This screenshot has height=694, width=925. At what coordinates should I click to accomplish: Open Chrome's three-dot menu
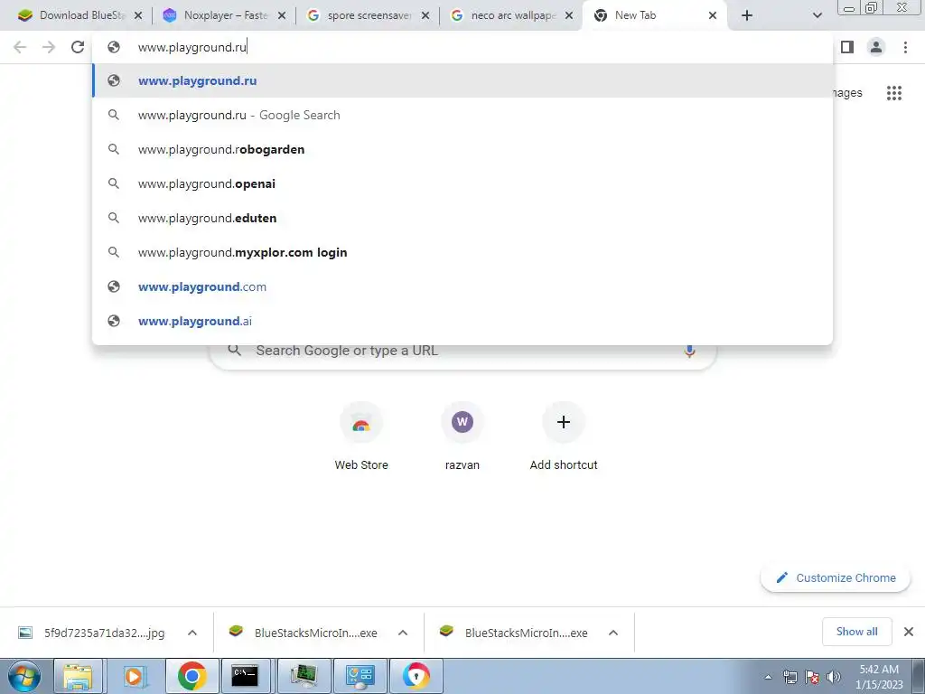click(x=905, y=47)
